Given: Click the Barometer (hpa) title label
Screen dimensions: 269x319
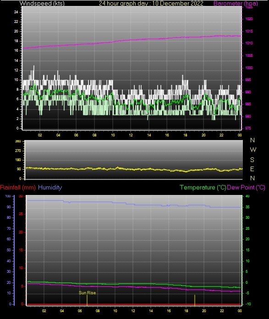Looking at the screenshot, I should [236, 3].
